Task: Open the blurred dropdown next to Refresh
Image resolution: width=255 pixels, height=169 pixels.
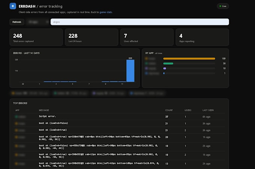Action: tap(37, 22)
